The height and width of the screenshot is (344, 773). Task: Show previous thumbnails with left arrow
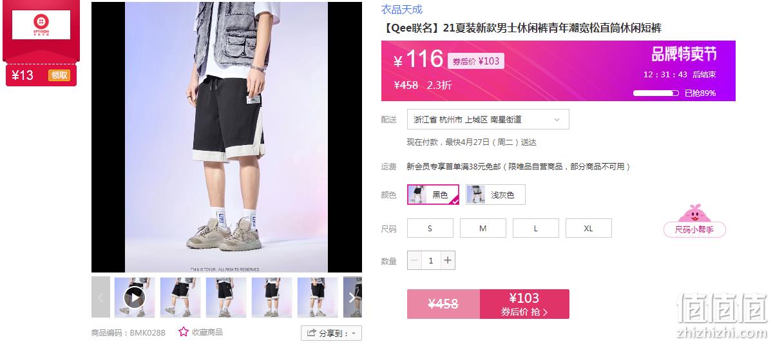pyautogui.click(x=100, y=297)
